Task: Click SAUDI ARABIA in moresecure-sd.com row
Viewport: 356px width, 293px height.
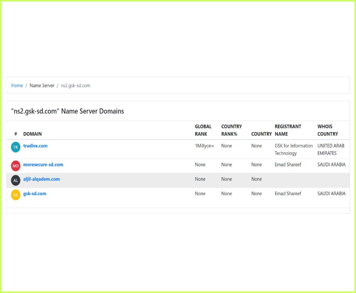Action: [331, 164]
